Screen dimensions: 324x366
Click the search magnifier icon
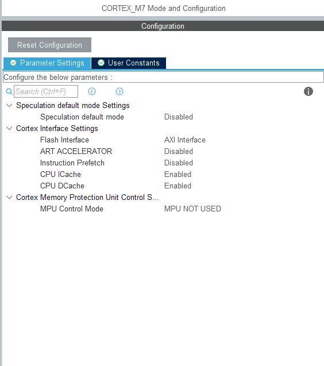9,91
